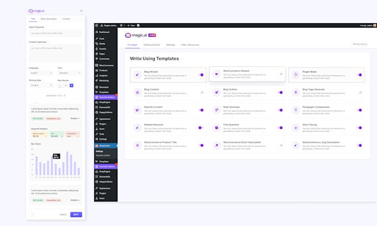Click the admin avatar next to Howdy

[x=375, y=25]
